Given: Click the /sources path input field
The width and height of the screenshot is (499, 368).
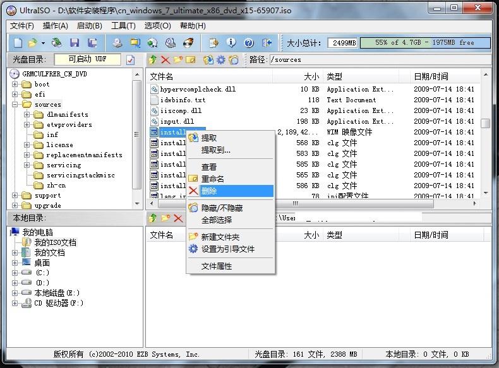Looking at the screenshot, I should point(380,59).
